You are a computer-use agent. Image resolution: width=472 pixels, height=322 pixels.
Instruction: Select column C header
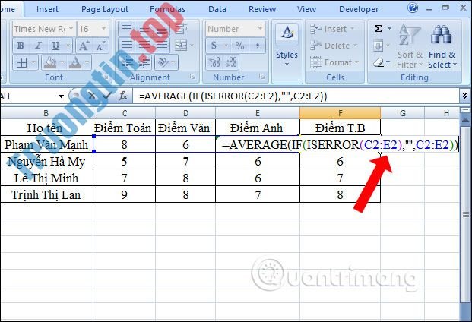pos(125,113)
